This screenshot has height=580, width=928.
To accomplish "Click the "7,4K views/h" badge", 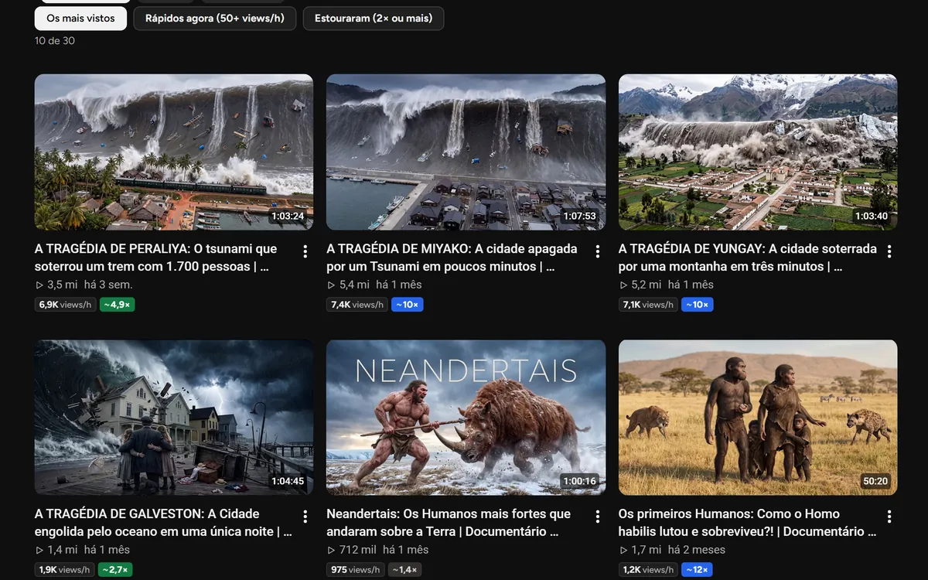I will coord(357,305).
